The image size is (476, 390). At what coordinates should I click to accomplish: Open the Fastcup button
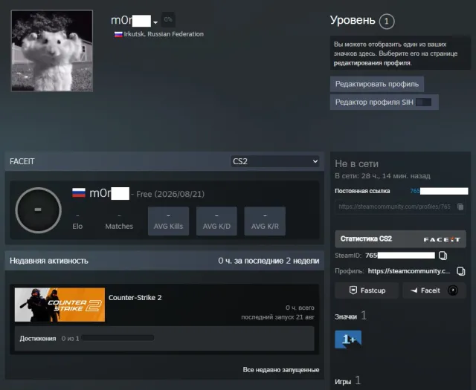click(367, 290)
